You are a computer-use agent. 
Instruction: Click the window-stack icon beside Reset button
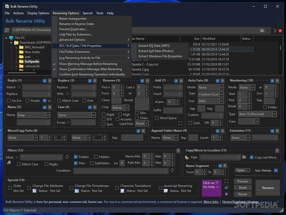pos(226,187)
